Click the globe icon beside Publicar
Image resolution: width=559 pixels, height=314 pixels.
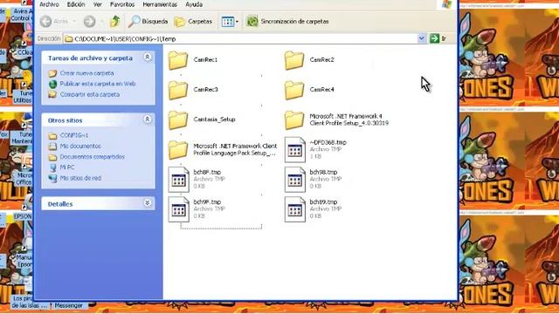pos(52,84)
